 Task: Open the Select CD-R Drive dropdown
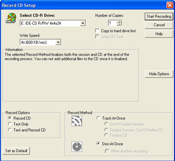point(83,23)
